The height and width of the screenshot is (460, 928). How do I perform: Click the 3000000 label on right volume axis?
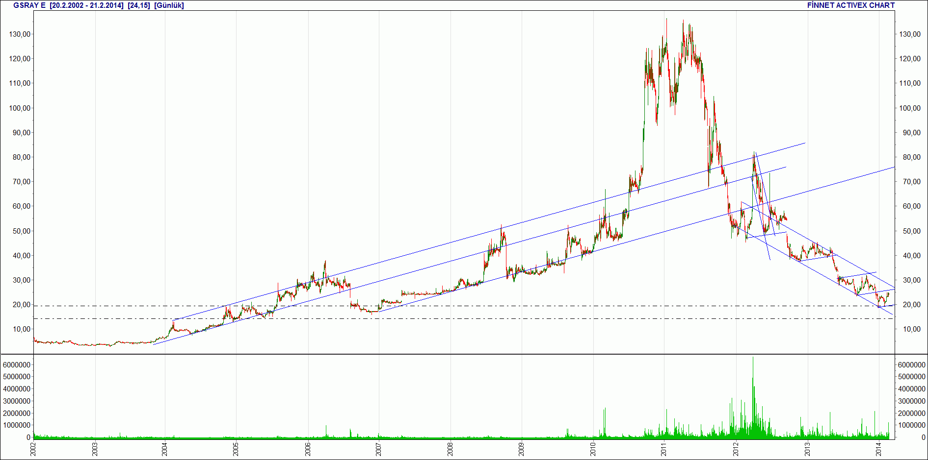[912, 401]
